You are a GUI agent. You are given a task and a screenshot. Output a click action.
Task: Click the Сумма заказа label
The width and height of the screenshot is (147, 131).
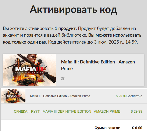(107, 128)
